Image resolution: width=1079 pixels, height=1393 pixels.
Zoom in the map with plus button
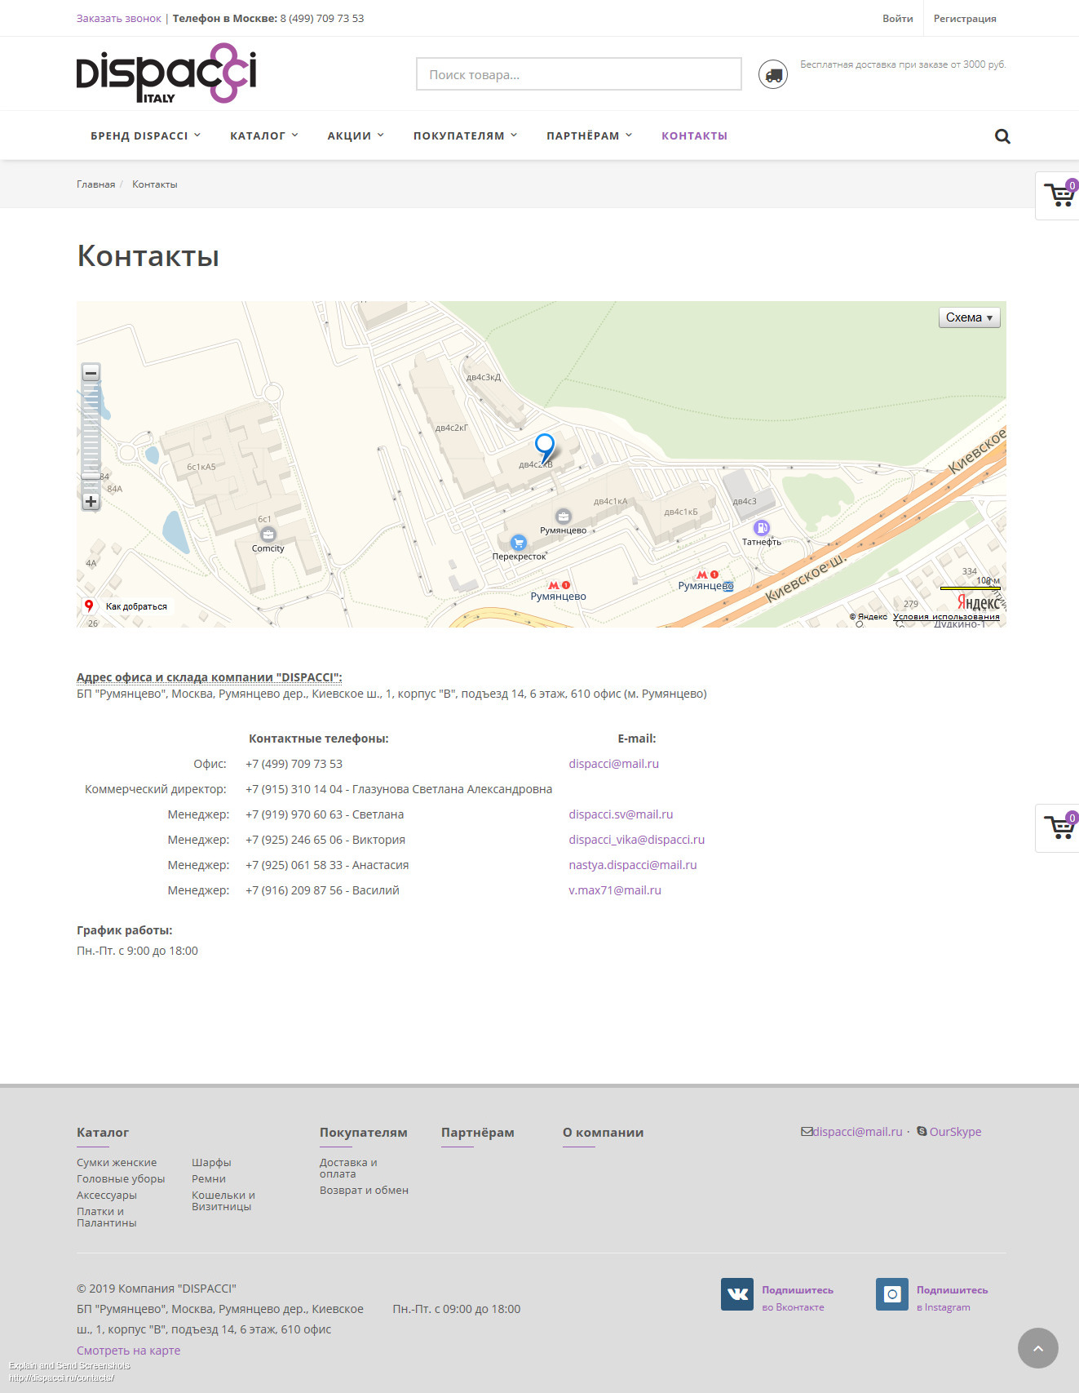pos(91,502)
